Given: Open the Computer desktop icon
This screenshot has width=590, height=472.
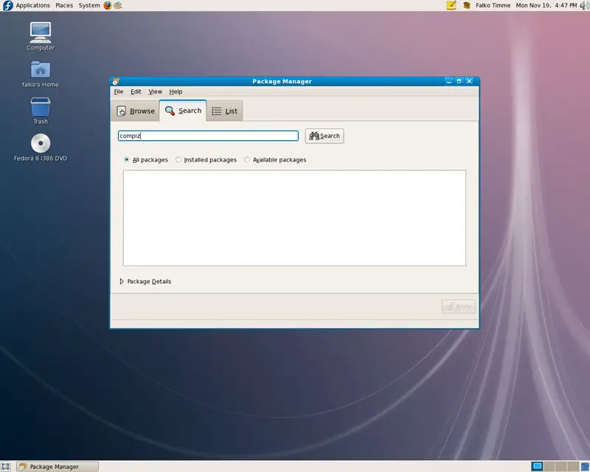Looking at the screenshot, I should 41,32.
